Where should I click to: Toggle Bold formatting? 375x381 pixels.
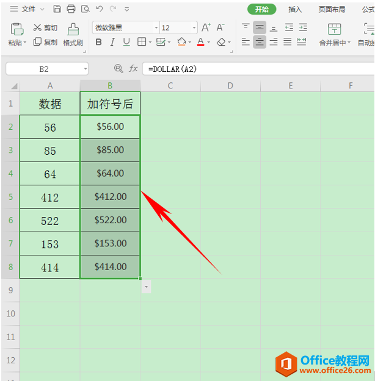point(98,42)
